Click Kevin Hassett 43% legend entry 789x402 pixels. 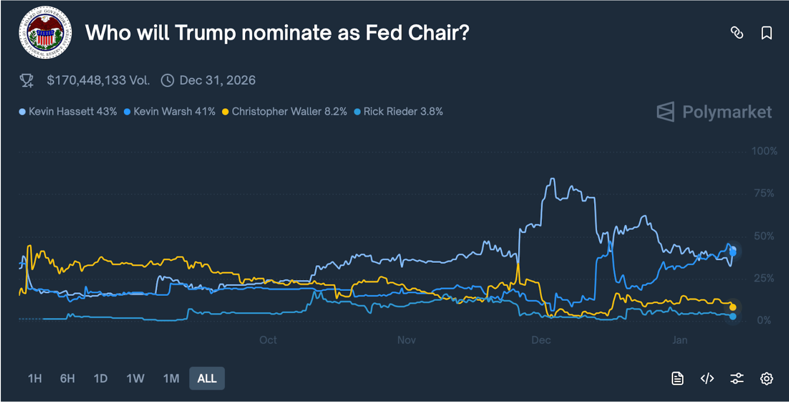coord(68,111)
